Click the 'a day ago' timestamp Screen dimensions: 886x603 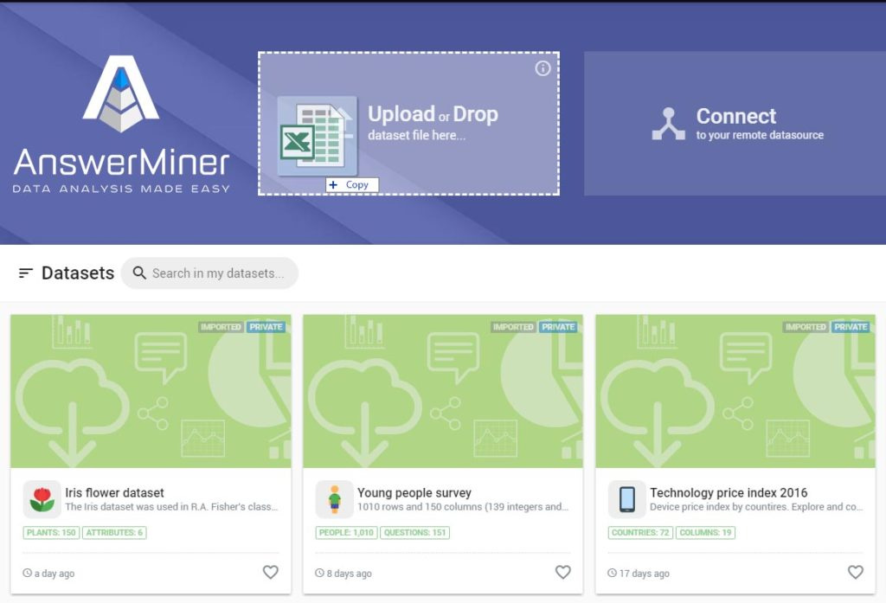click(x=55, y=574)
